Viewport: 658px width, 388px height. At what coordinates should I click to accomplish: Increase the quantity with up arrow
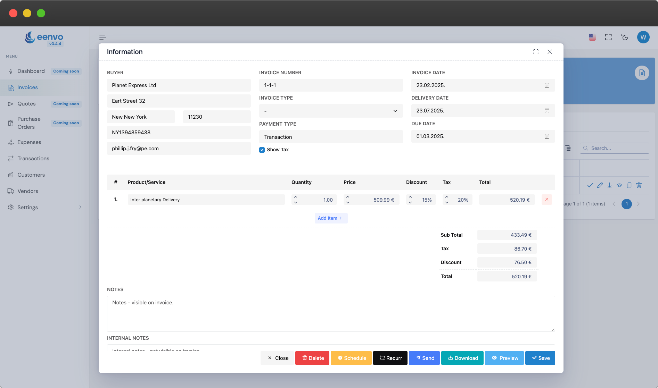click(296, 197)
